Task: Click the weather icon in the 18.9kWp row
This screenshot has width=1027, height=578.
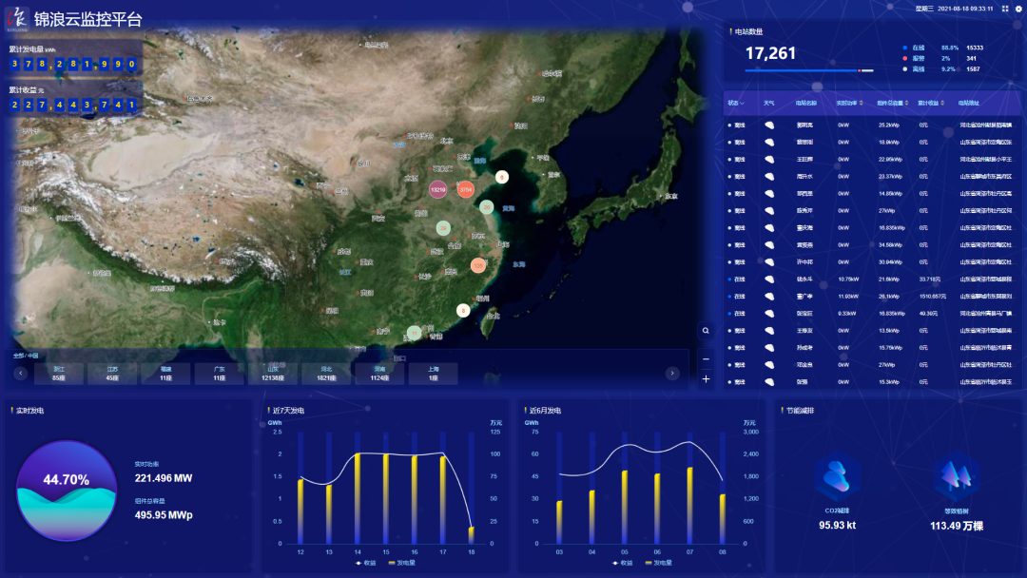Action: [769, 142]
